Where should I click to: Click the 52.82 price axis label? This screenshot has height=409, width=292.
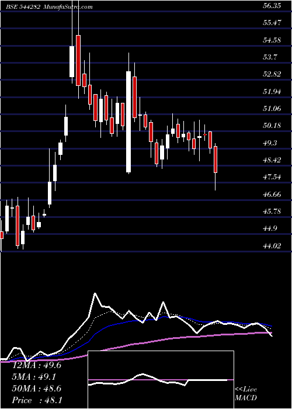272,74
